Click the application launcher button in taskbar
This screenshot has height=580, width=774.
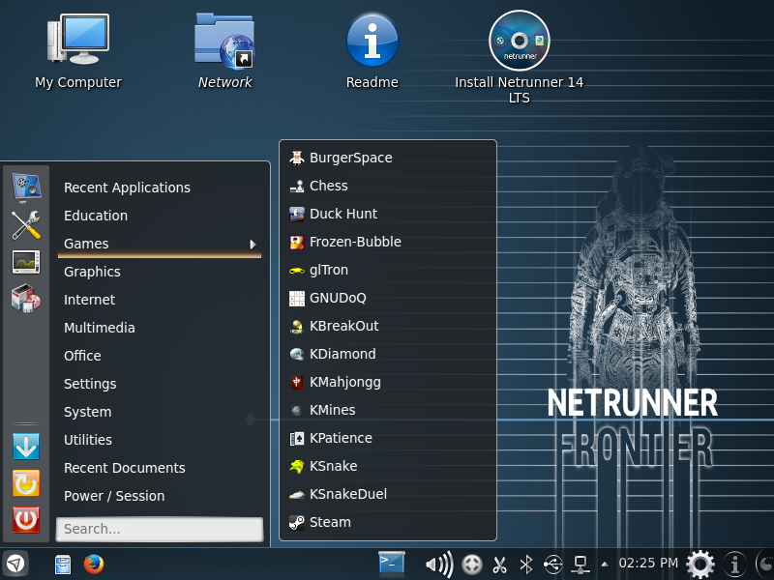tap(15, 564)
